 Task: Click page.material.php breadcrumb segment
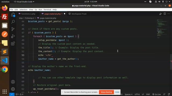[48, 18]
